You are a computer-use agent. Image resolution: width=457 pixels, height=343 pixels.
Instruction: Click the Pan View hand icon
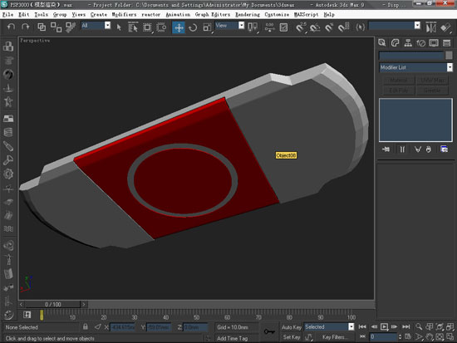tap(430, 337)
